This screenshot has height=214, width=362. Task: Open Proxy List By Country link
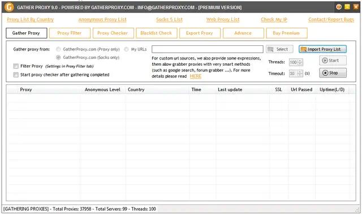[30, 19]
